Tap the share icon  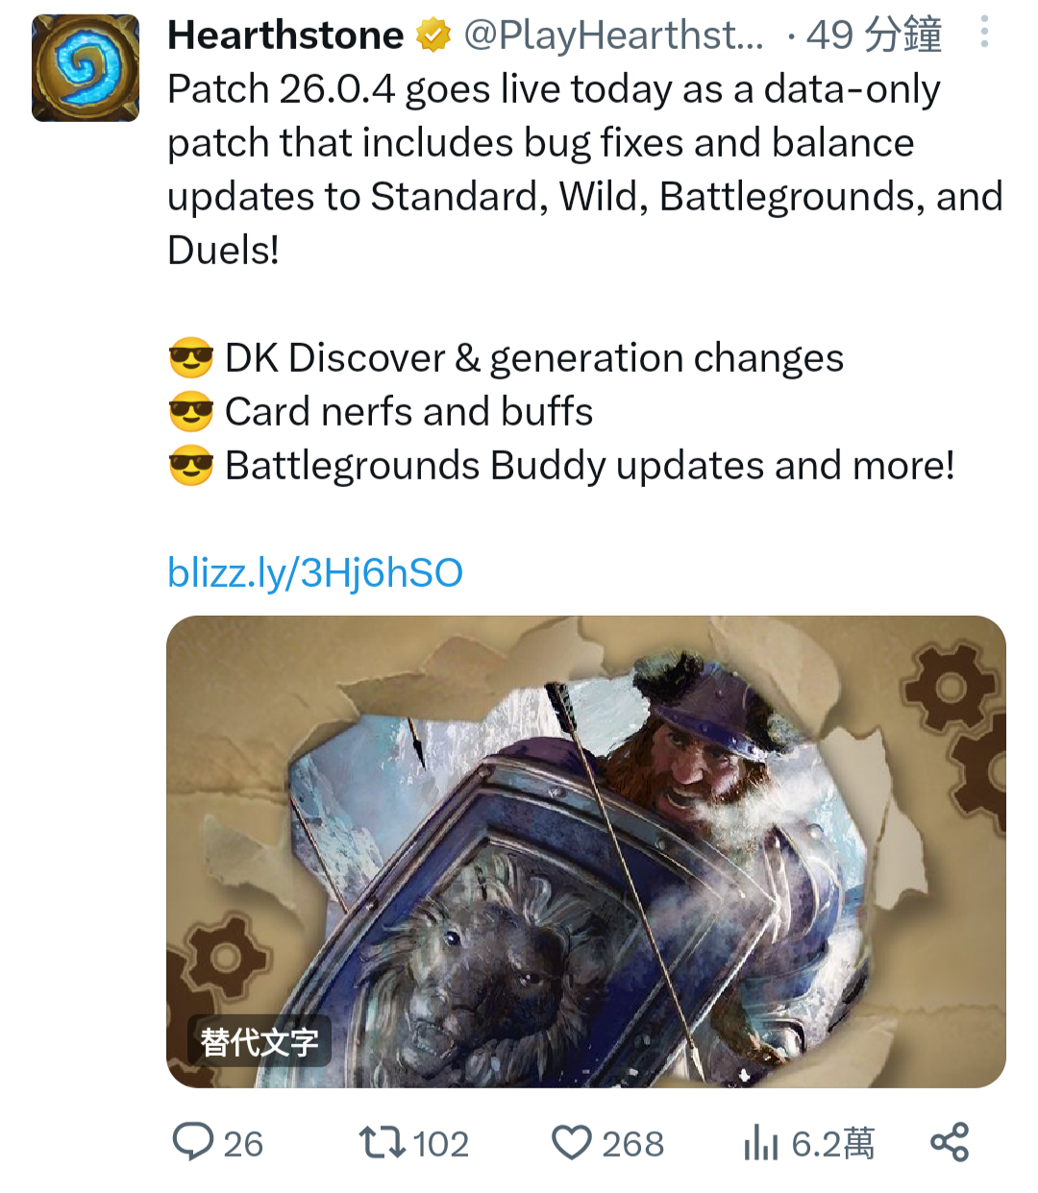950,1142
